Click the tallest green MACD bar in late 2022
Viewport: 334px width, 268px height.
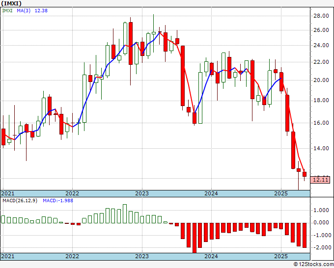point(125,214)
